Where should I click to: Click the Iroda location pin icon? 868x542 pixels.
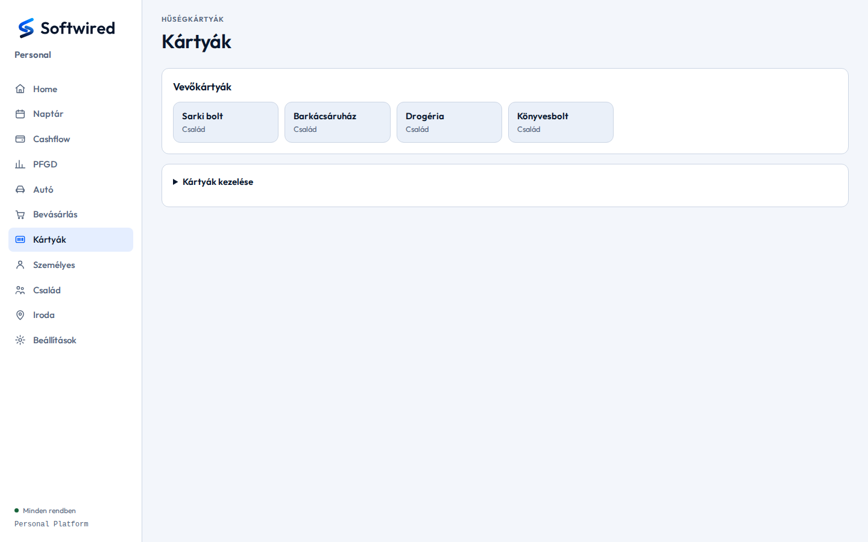pos(20,315)
